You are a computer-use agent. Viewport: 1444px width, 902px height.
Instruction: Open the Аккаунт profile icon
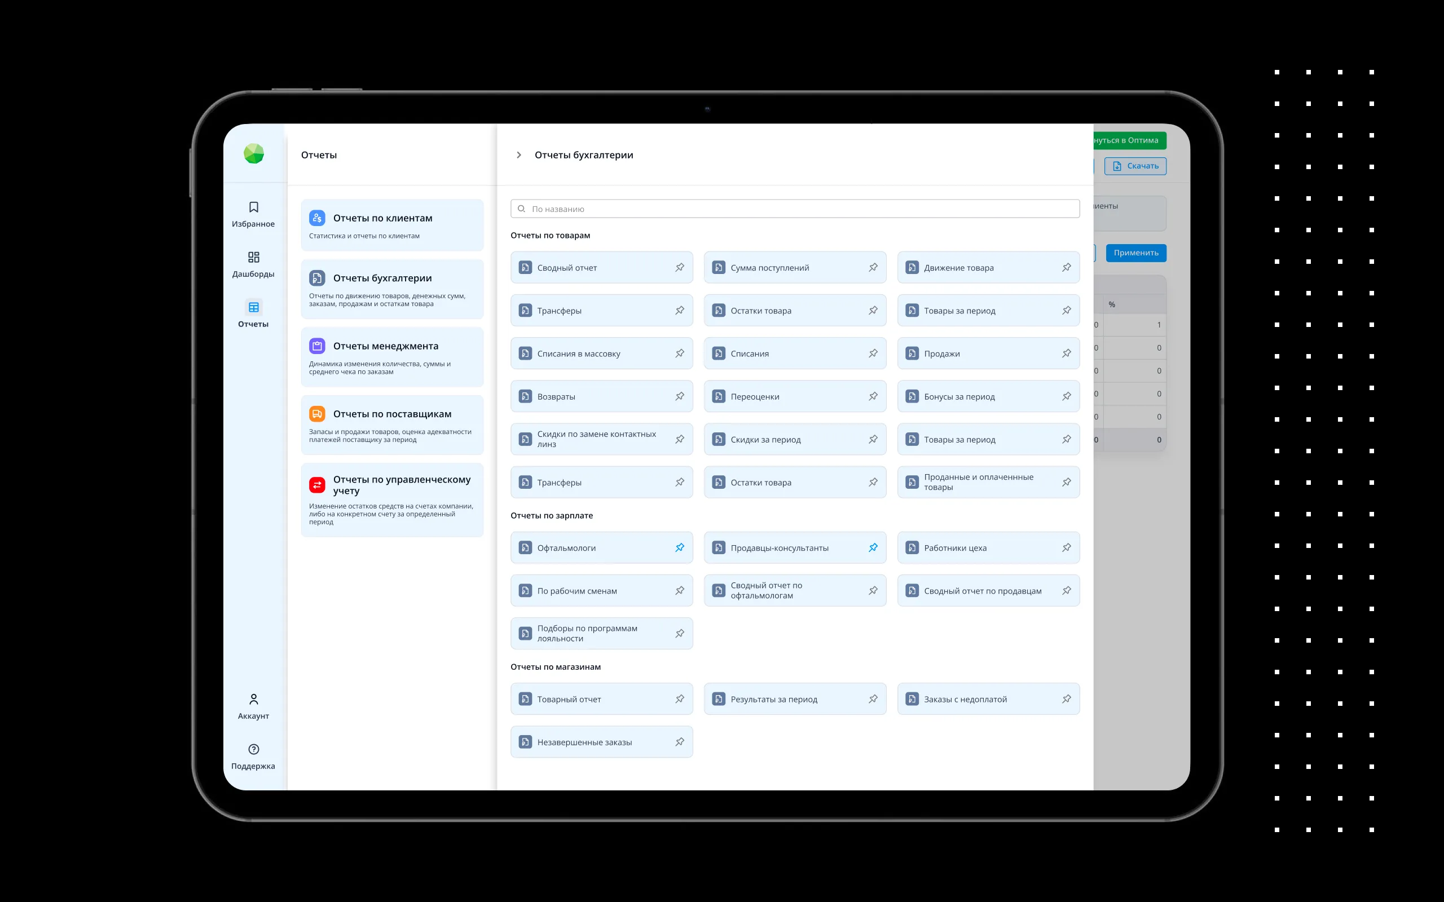(254, 698)
